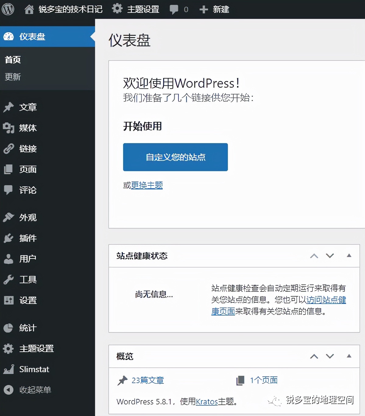Move 站点健康状态 panel up
Screen dimensions: 365x416
click(x=314, y=256)
